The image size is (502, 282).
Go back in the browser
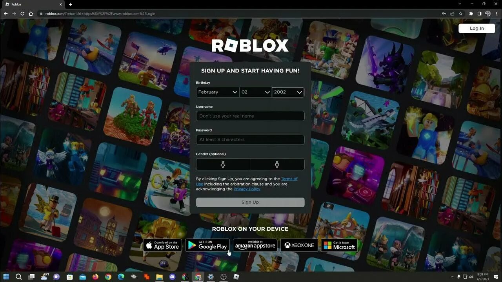[x=5, y=13]
